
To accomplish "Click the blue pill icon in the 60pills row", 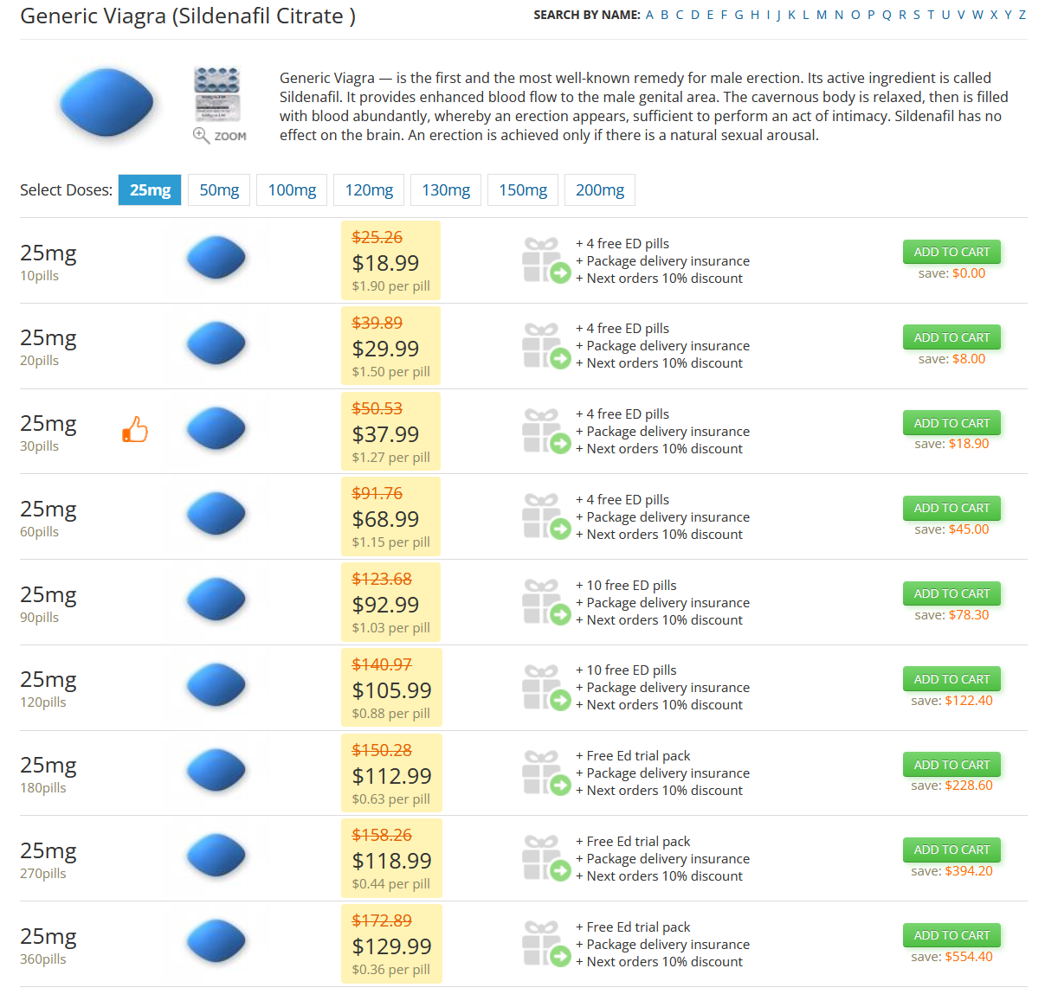I will [x=216, y=514].
